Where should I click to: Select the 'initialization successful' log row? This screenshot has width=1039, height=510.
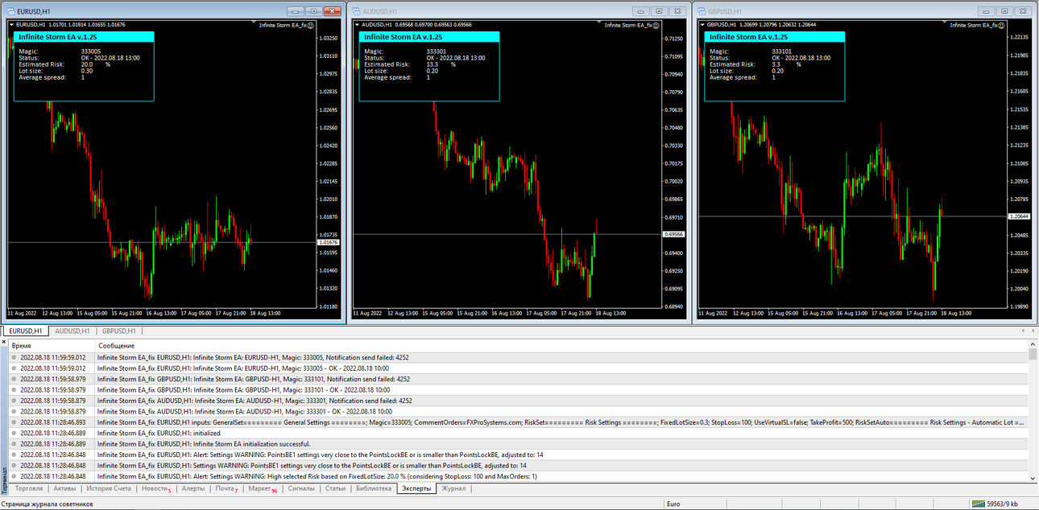click(519, 443)
